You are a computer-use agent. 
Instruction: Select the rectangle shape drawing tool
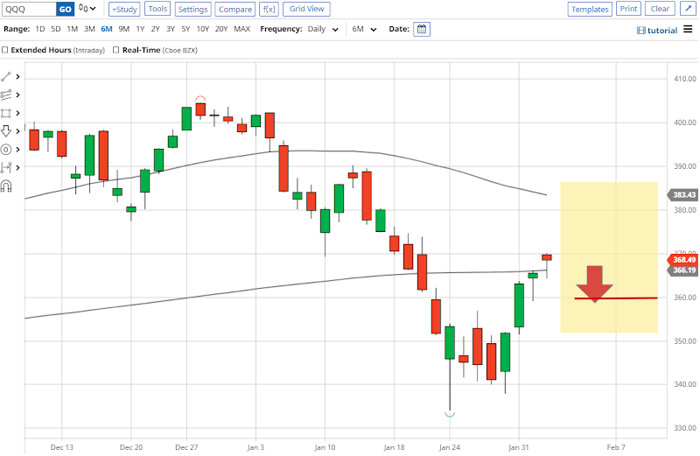[x=7, y=113]
